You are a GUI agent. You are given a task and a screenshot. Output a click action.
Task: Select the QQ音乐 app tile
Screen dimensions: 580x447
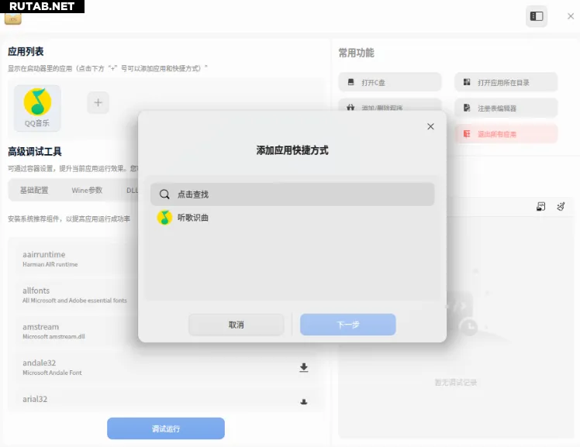click(x=37, y=108)
